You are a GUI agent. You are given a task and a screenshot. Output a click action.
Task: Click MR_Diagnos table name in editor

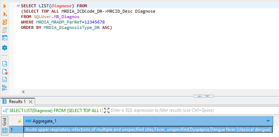67,17
